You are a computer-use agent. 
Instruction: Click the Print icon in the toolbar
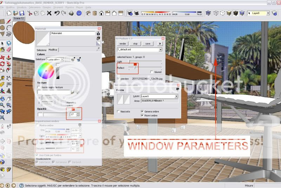pos(71,13)
